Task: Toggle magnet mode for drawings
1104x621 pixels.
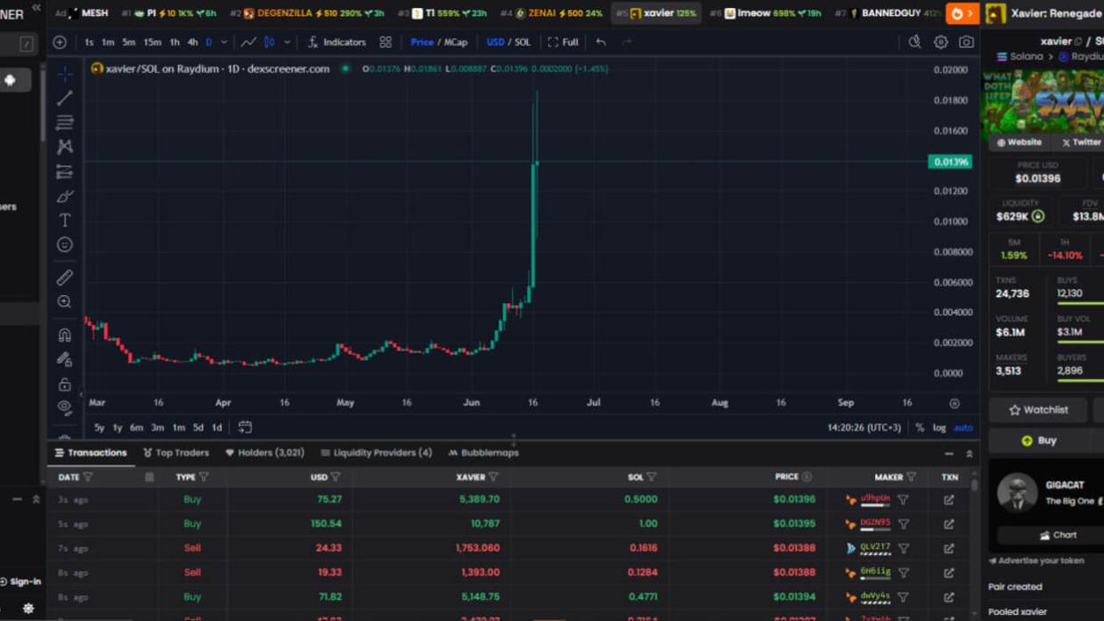Action: [64, 335]
